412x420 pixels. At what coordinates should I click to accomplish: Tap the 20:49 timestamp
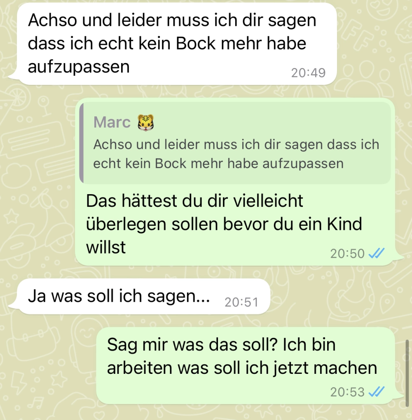click(x=309, y=73)
